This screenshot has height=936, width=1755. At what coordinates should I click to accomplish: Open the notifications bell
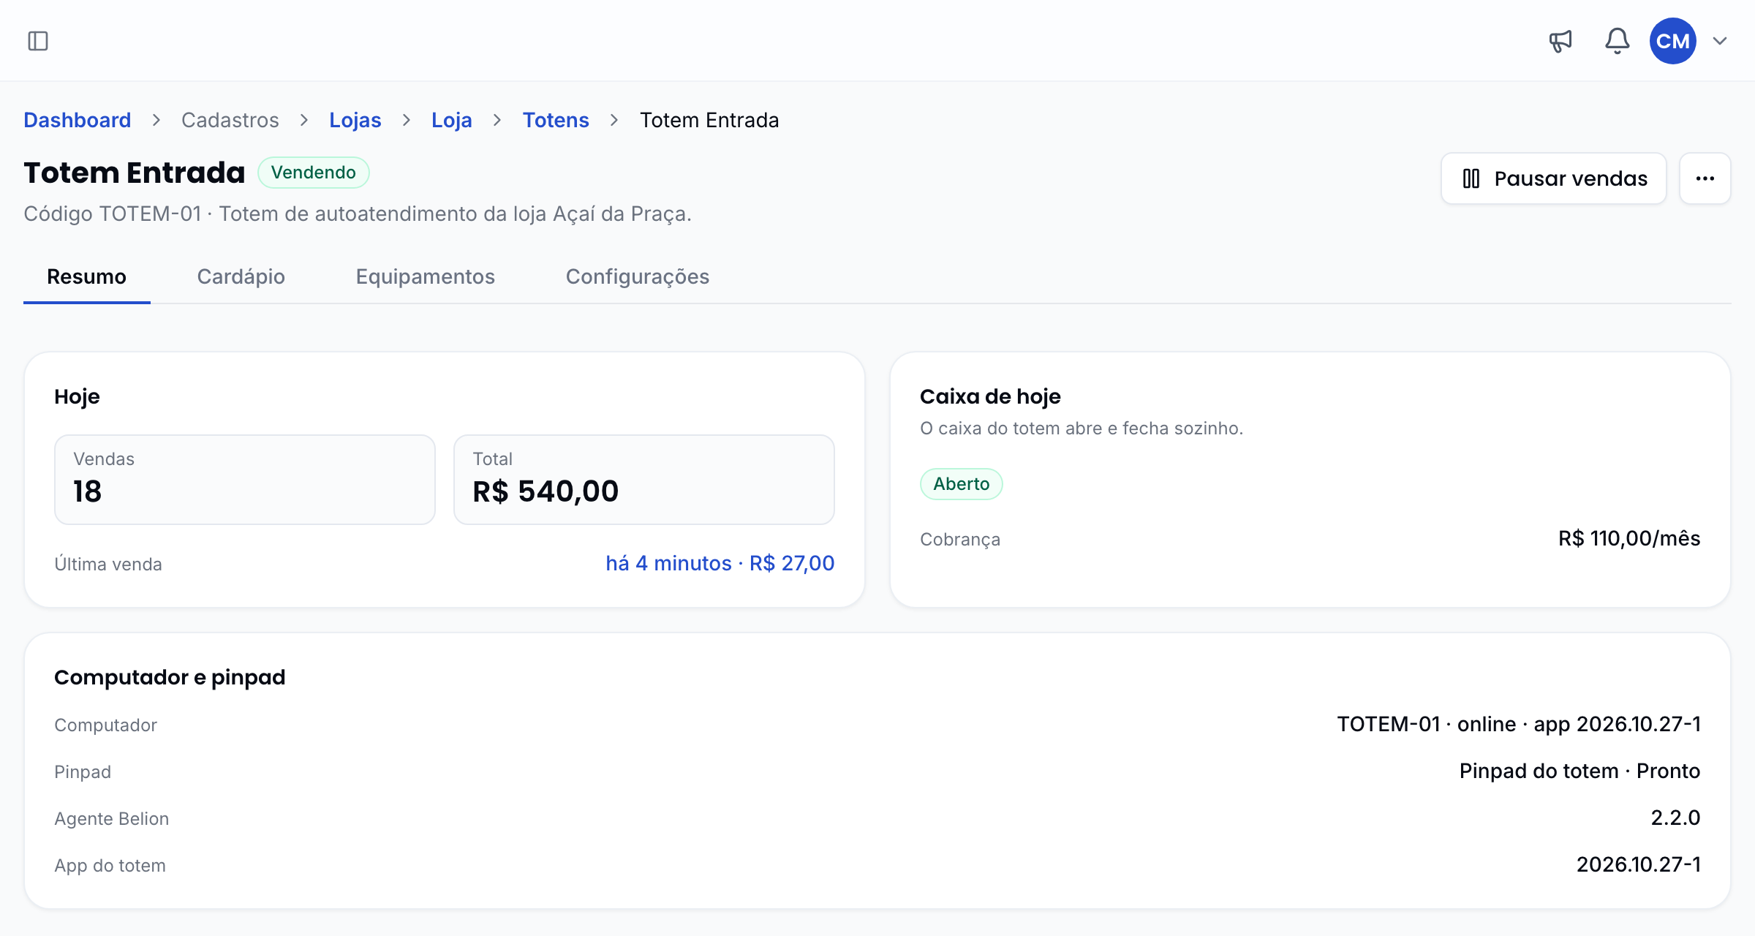pyautogui.click(x=1617, y=41)
